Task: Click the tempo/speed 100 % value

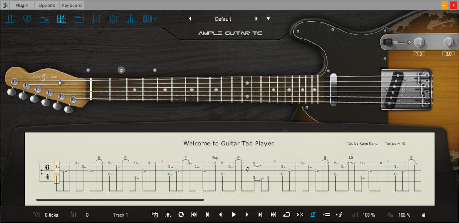Action: (x=404, y=215)
